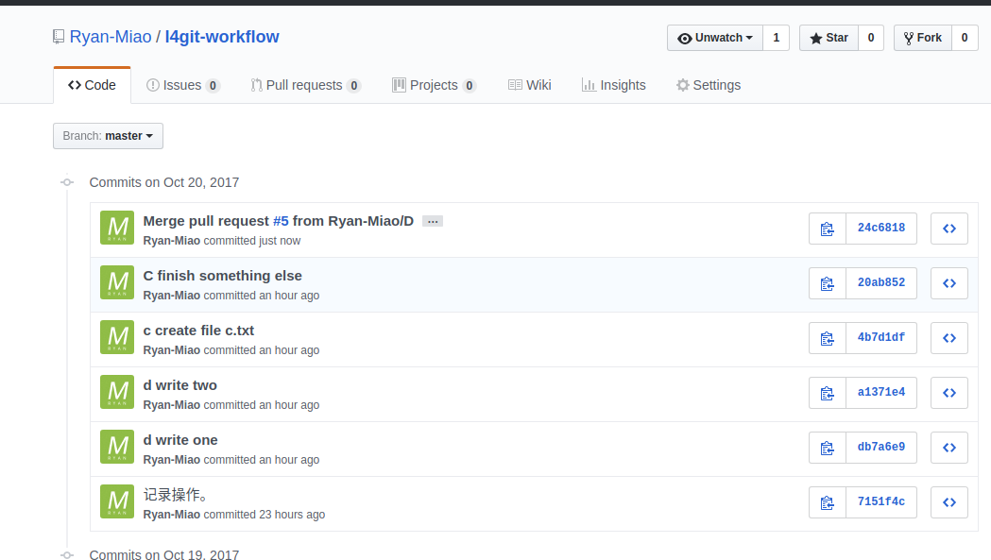Copy full SHA for commit 20ab852
Viewport: 991px width, 560px height.
(828, 284)
